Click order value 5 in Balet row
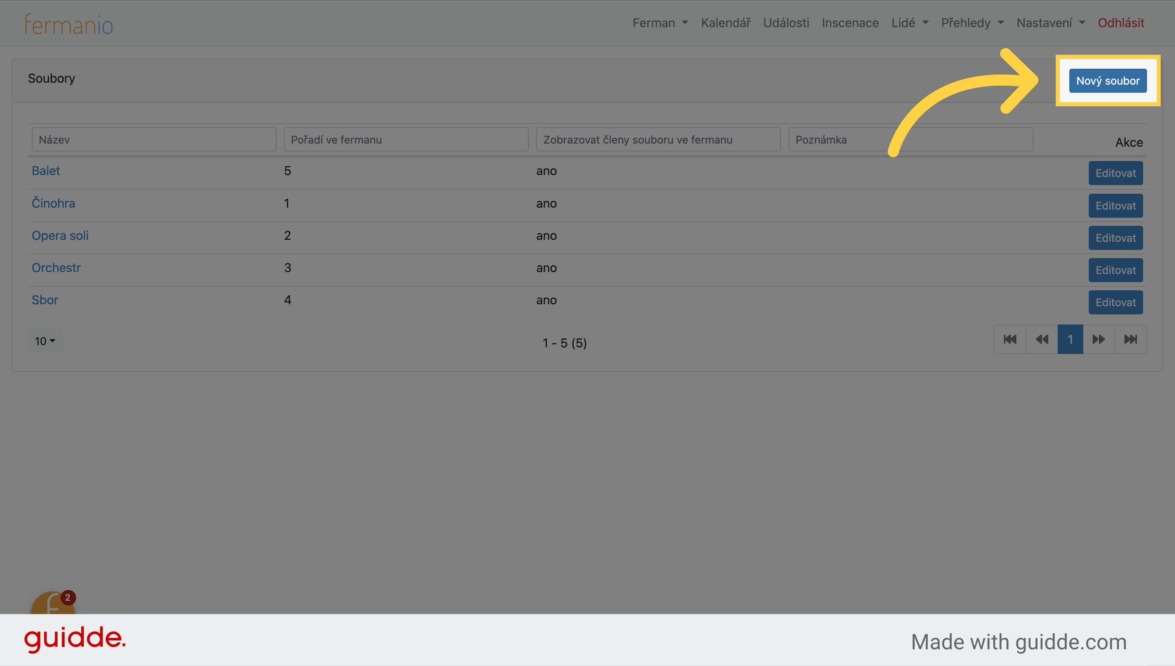 point(288,171)
